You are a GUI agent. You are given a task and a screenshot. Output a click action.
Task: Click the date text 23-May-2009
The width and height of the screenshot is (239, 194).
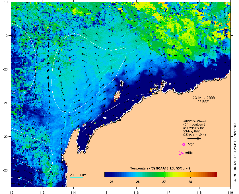tap(204, 98)
